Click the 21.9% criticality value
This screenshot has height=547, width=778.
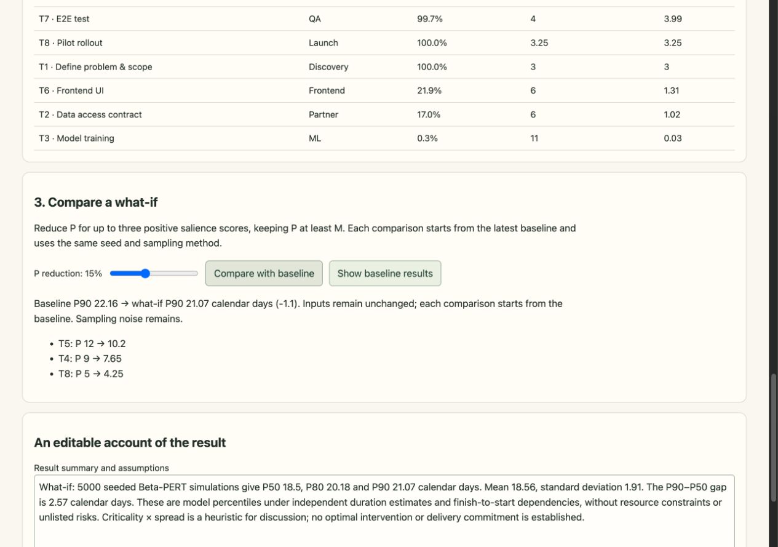pyautogui.click(x=429, y=90)
